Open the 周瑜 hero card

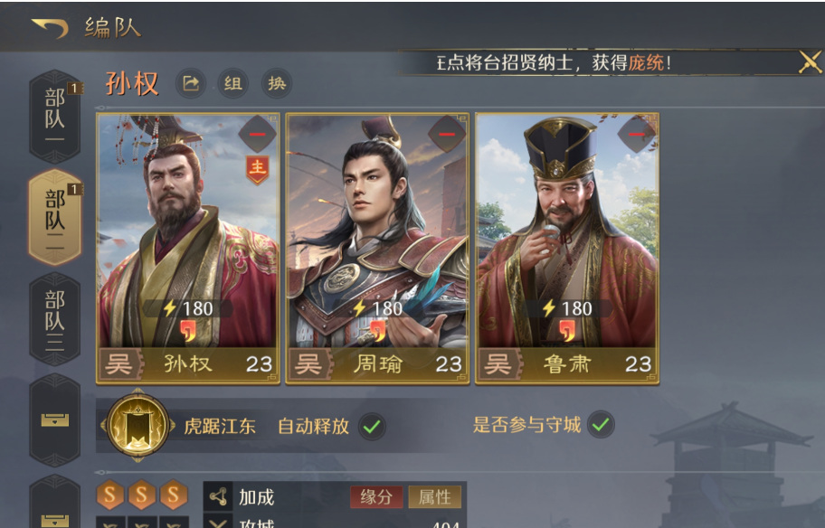point(377,249)
